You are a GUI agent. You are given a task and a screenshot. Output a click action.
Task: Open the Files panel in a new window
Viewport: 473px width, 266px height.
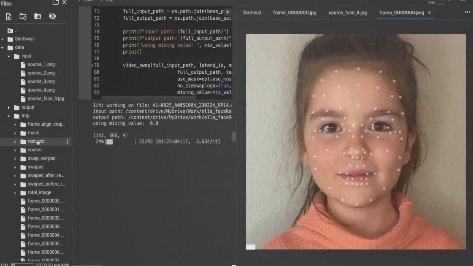56,3
